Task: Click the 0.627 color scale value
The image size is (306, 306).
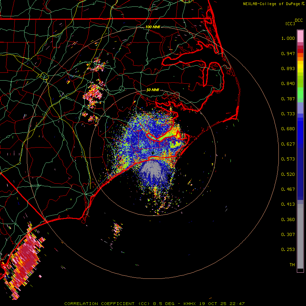Action: point(288,144)
